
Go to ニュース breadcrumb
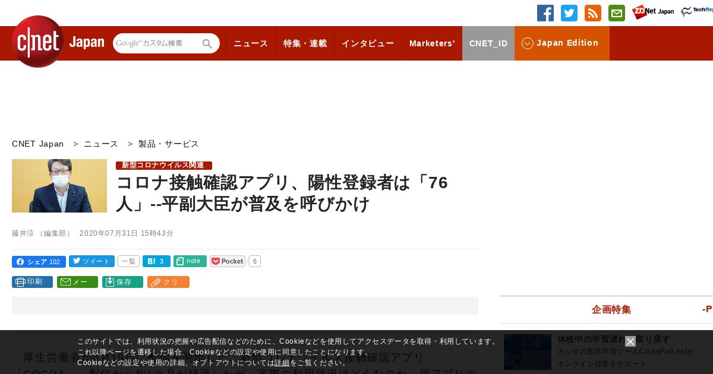pyautogui.click(x=101, y=144)
